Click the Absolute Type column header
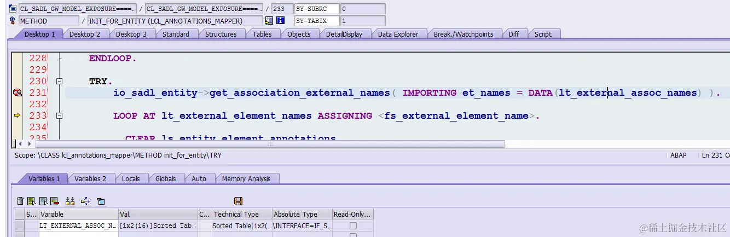 coord(302,215)
